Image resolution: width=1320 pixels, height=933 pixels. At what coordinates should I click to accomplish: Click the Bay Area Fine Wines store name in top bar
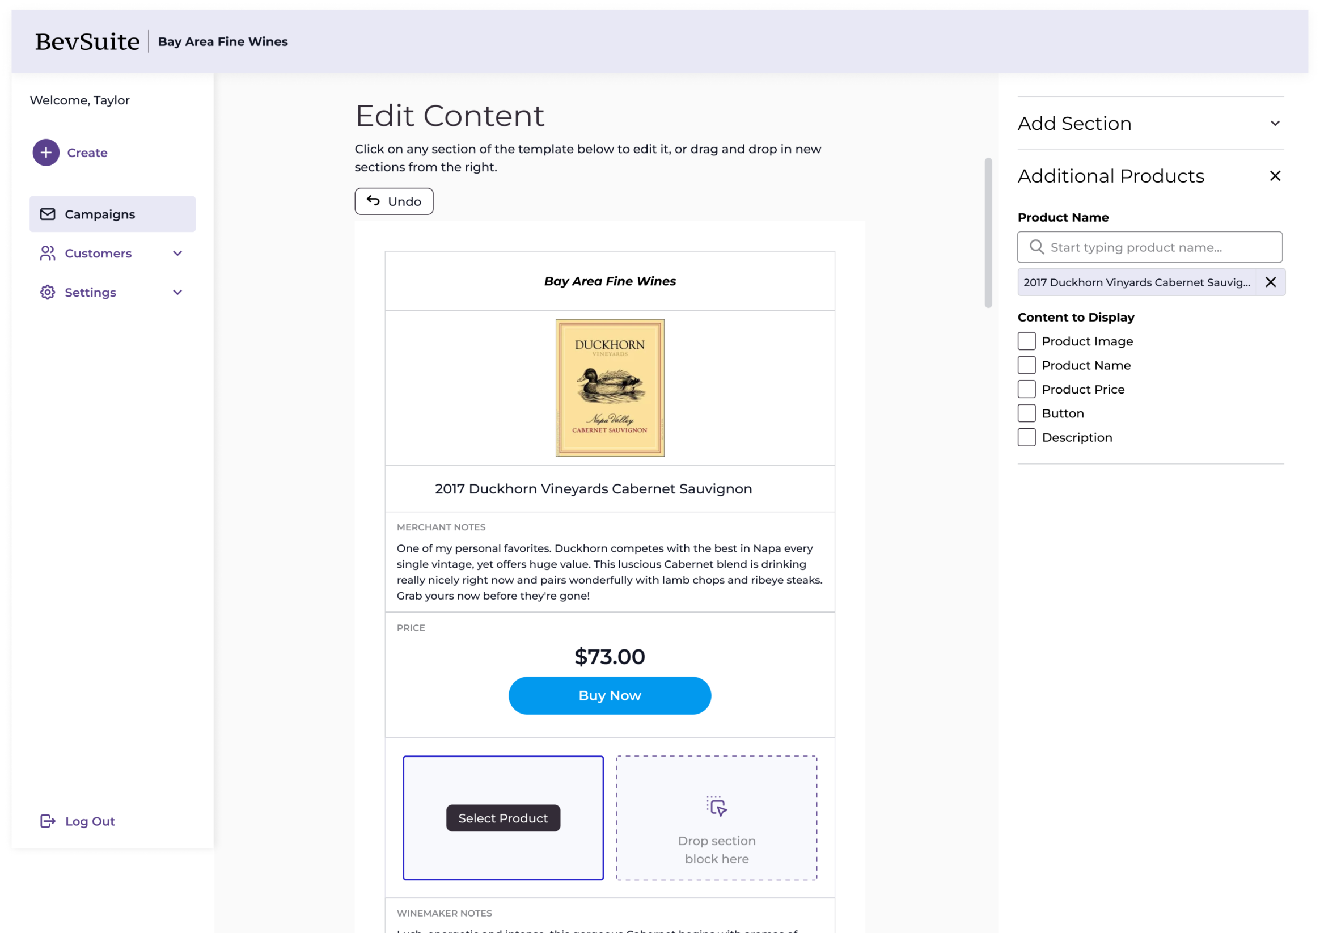coord(223,41)
